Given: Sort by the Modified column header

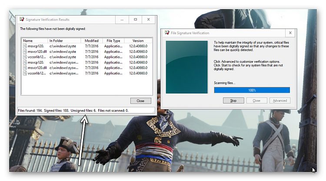Looking at the screenshot, I should (x=91, y=41).
